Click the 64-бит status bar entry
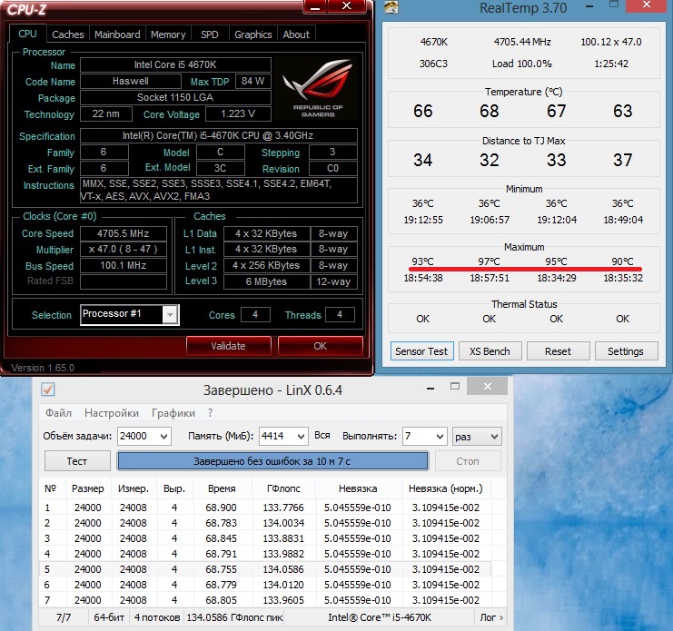Image resolution: width=673 pixels, height=631 pixels. [109, 617]
